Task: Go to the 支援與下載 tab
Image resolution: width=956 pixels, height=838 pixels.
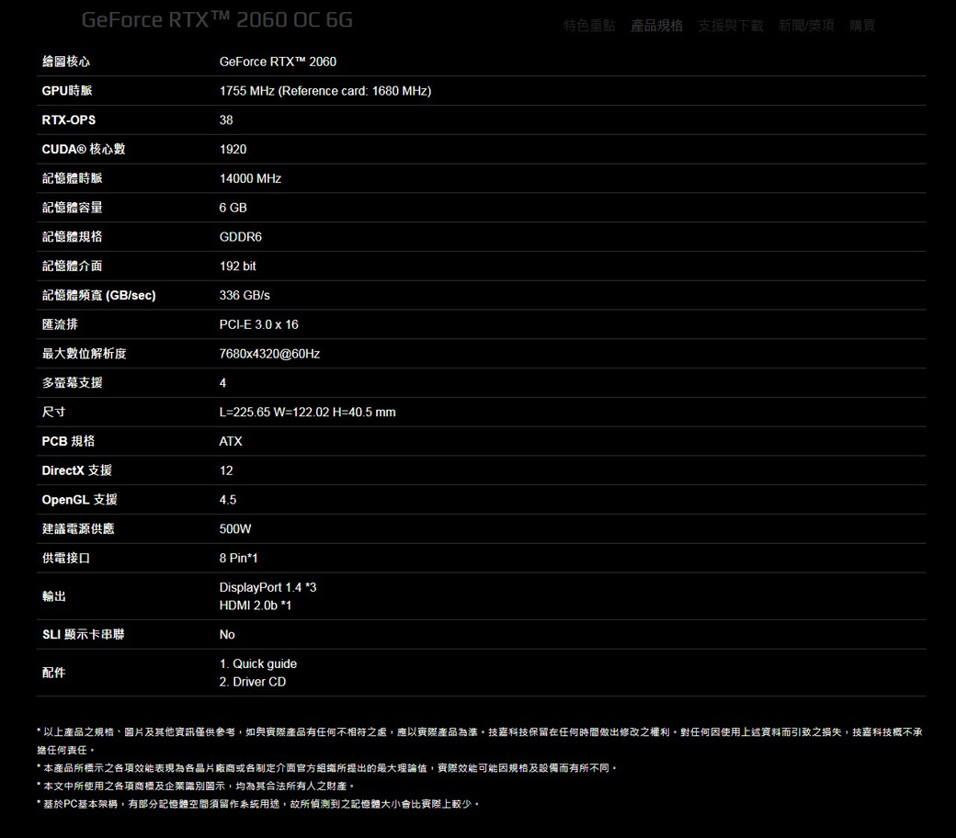Action: [x=730, y=26]
